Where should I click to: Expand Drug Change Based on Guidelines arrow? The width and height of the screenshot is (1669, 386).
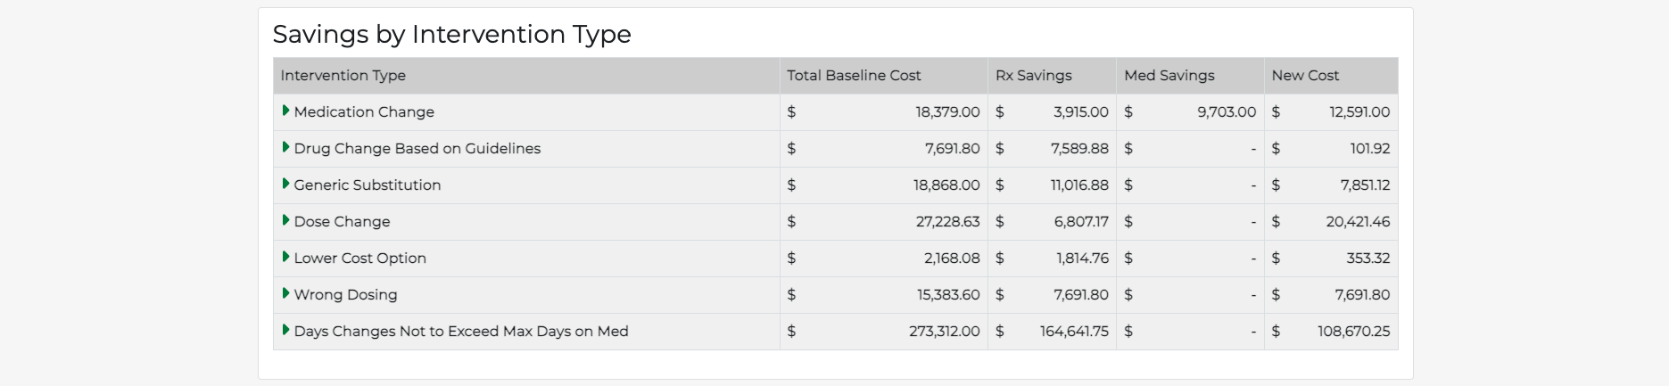tap(285, 148)
